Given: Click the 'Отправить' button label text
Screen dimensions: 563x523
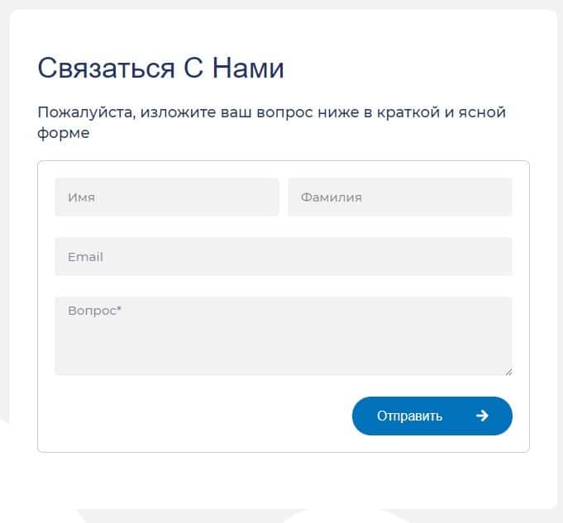Looking at the screenshot, I should pos(409,416).
